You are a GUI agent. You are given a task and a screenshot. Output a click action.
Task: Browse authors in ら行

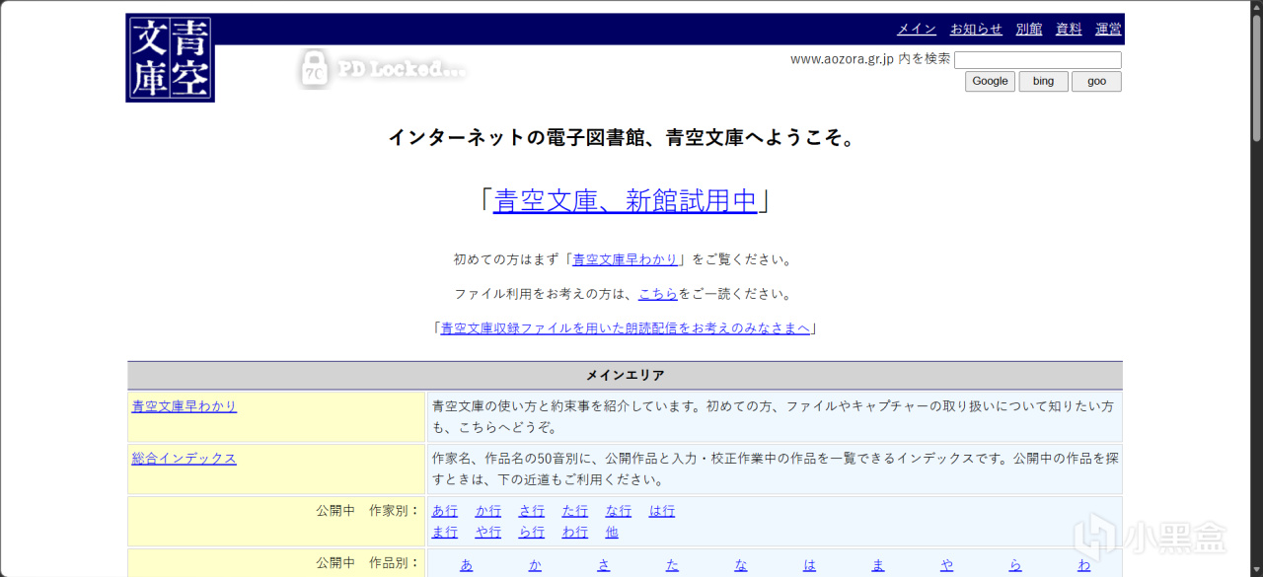532,532
